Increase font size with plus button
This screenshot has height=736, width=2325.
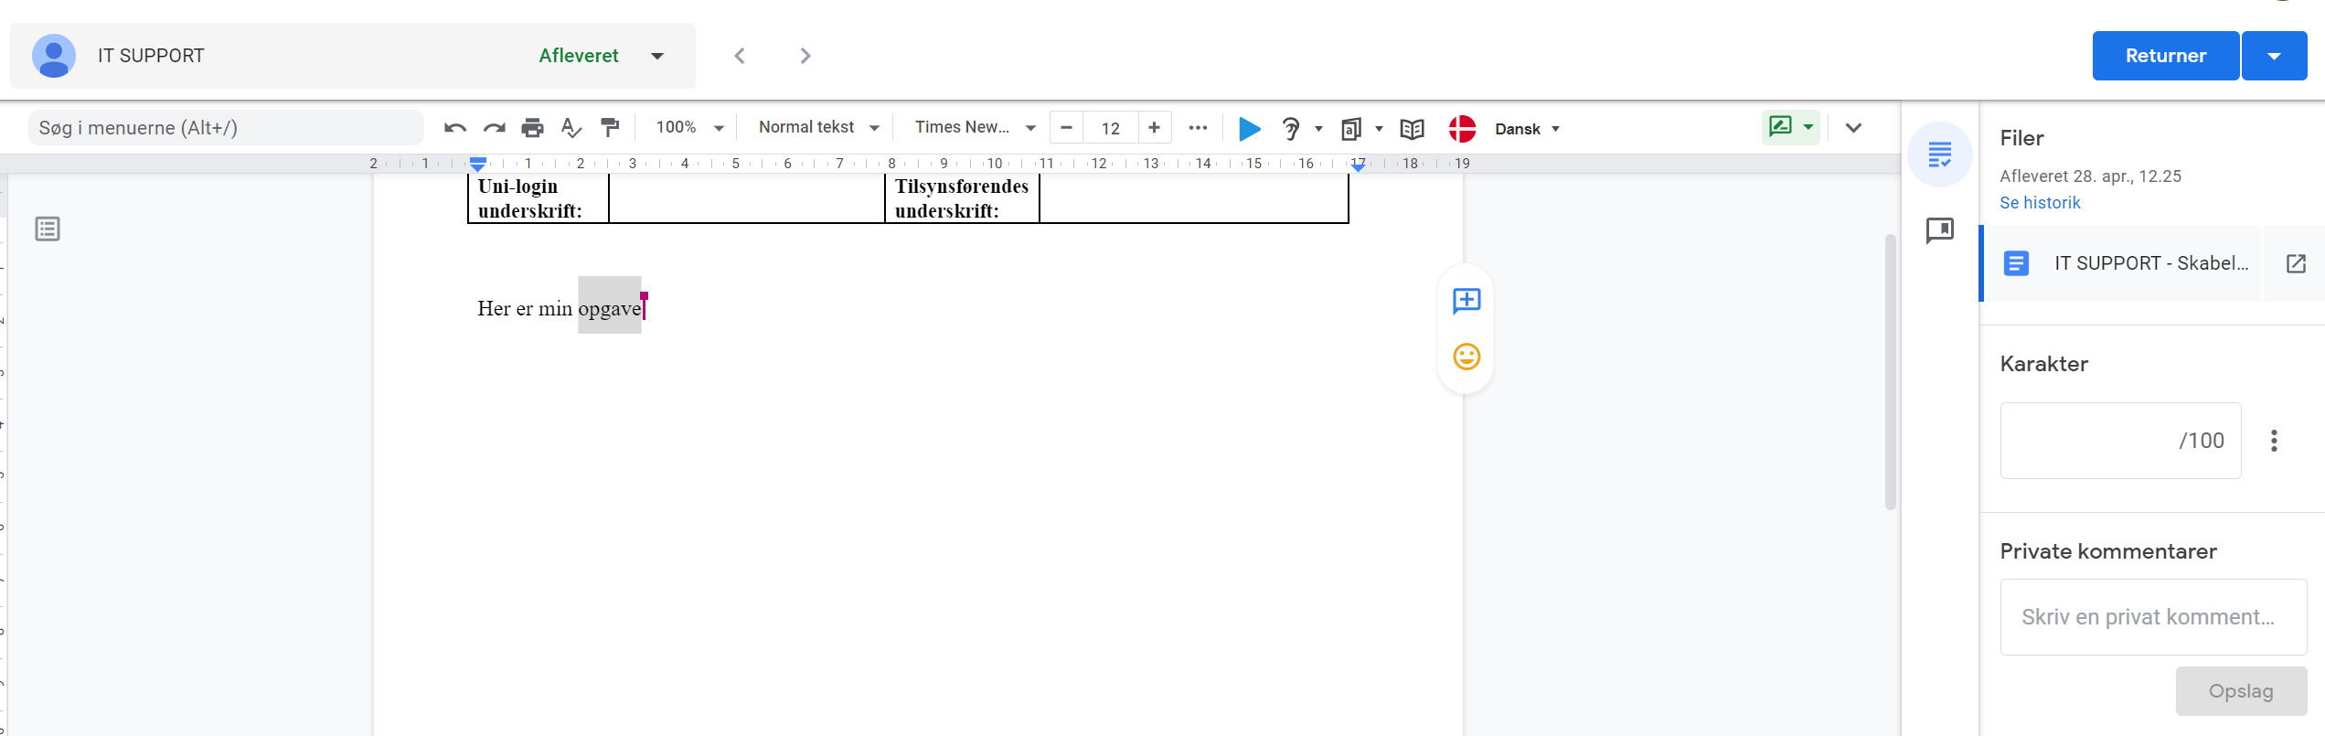point(1154,128)
